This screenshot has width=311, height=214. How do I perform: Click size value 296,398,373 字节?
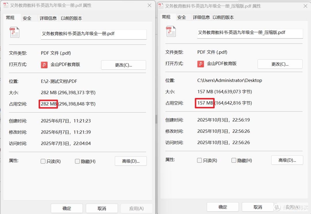[x=77, y=93]
